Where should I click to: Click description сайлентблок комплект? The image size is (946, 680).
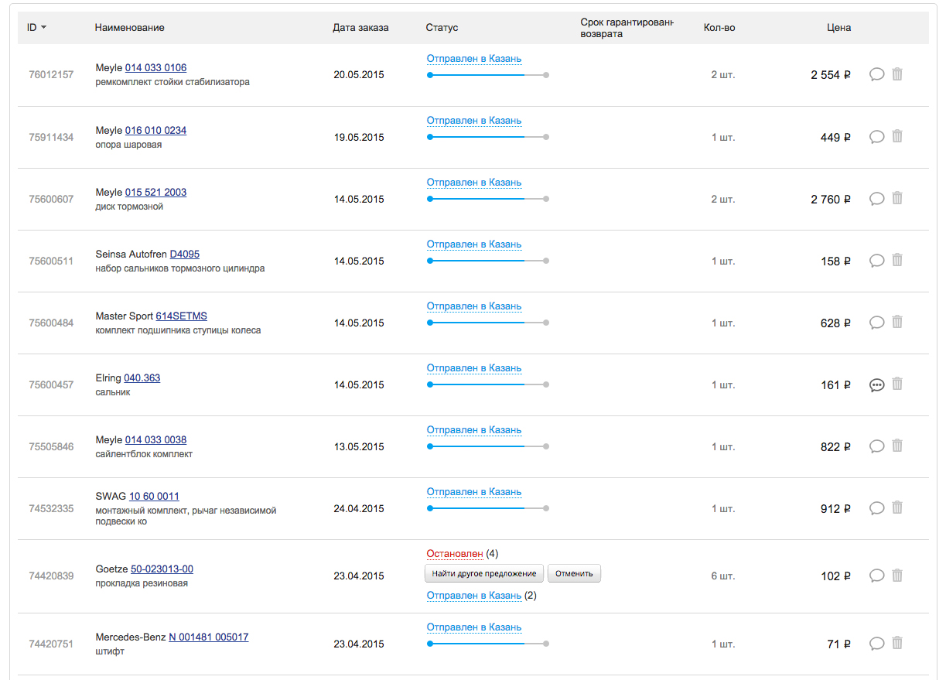click(x=144, y=454)
